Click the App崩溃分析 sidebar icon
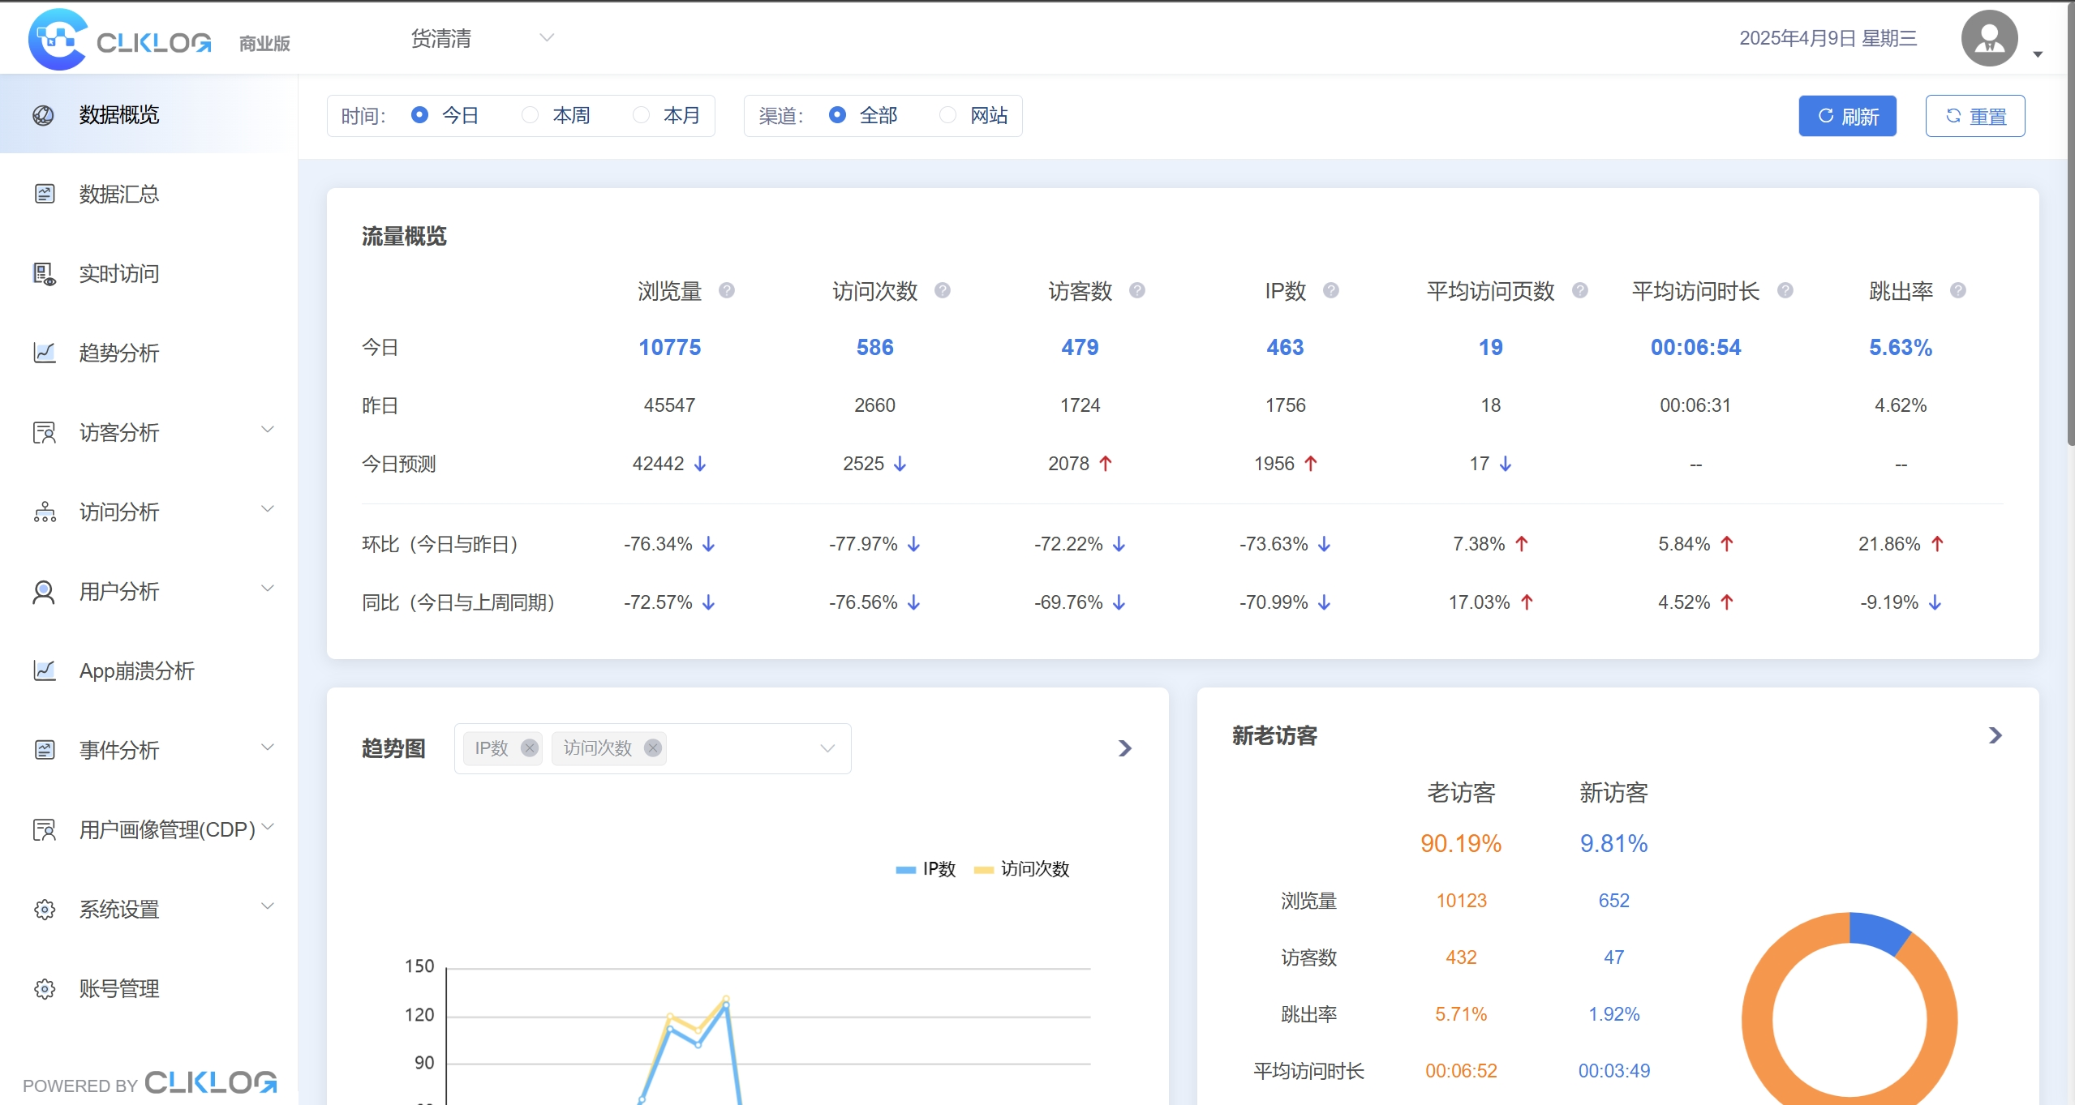Image resolution: width=2075 pixels, height=1105 pixels. (44, 671)
